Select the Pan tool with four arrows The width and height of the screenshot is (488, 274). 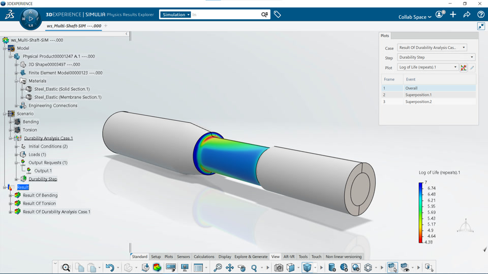[x=230, y=267]
